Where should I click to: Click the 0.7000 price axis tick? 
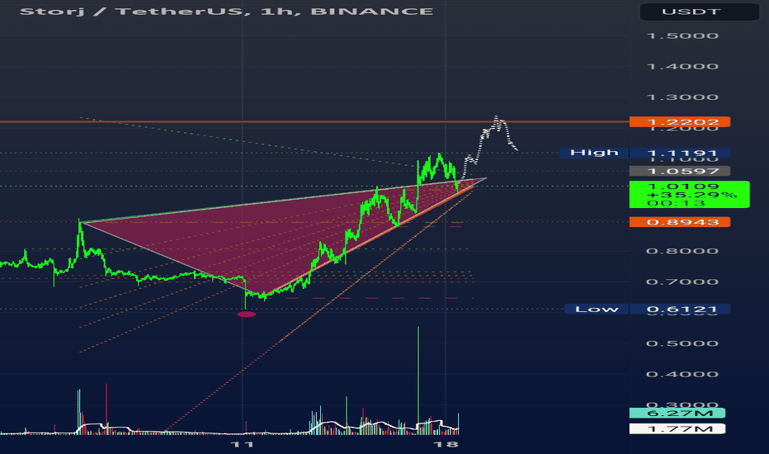pos(682,281)
